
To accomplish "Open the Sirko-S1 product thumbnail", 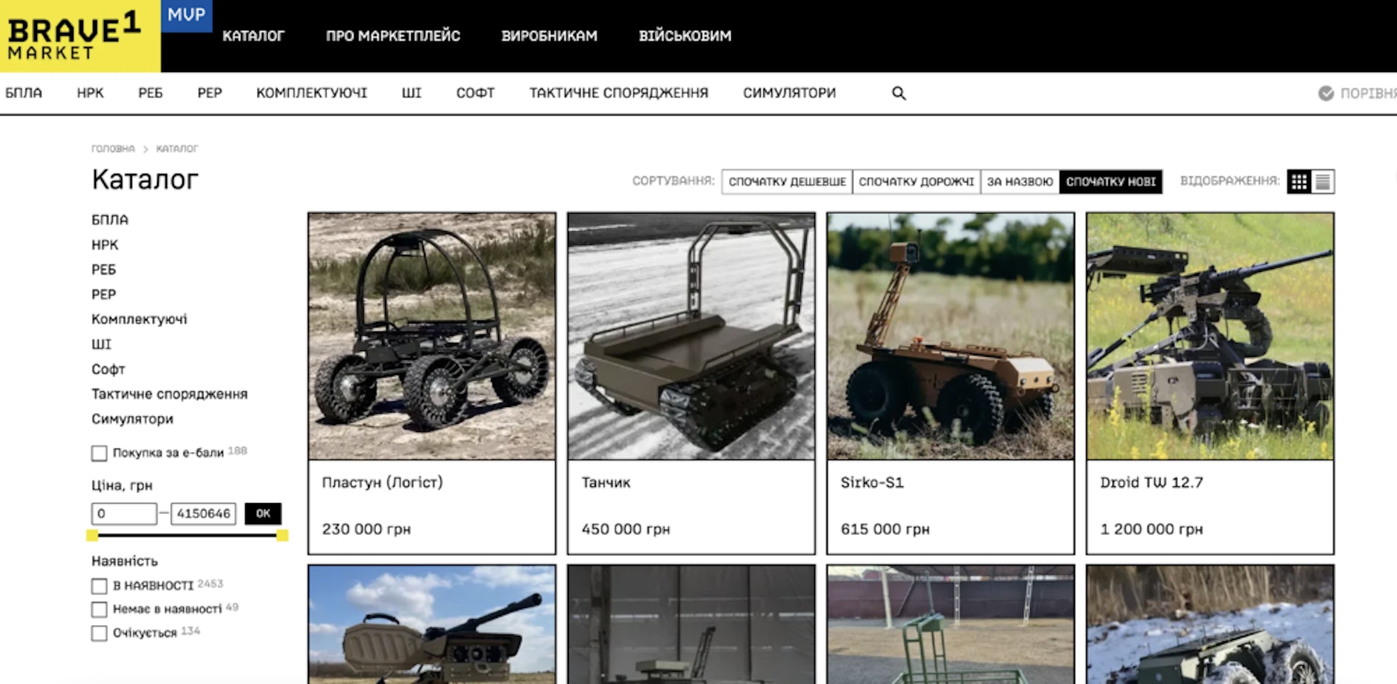I will [x=950, y=336].
